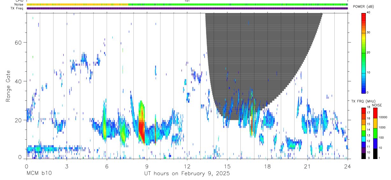
Task: Click the 20 tick label on Range Gate axis
Action: coord(18,120)
